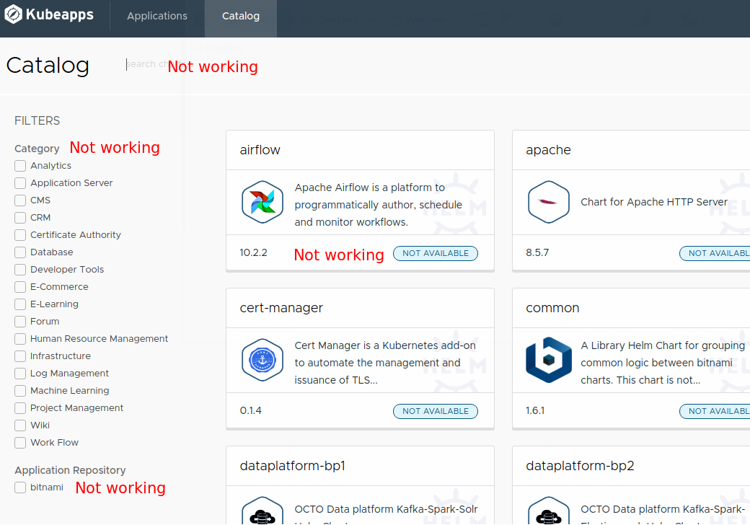Click the common bitnami cube icon
The height and width of the screenshot is (525, 750).
(x=548, y=360)
